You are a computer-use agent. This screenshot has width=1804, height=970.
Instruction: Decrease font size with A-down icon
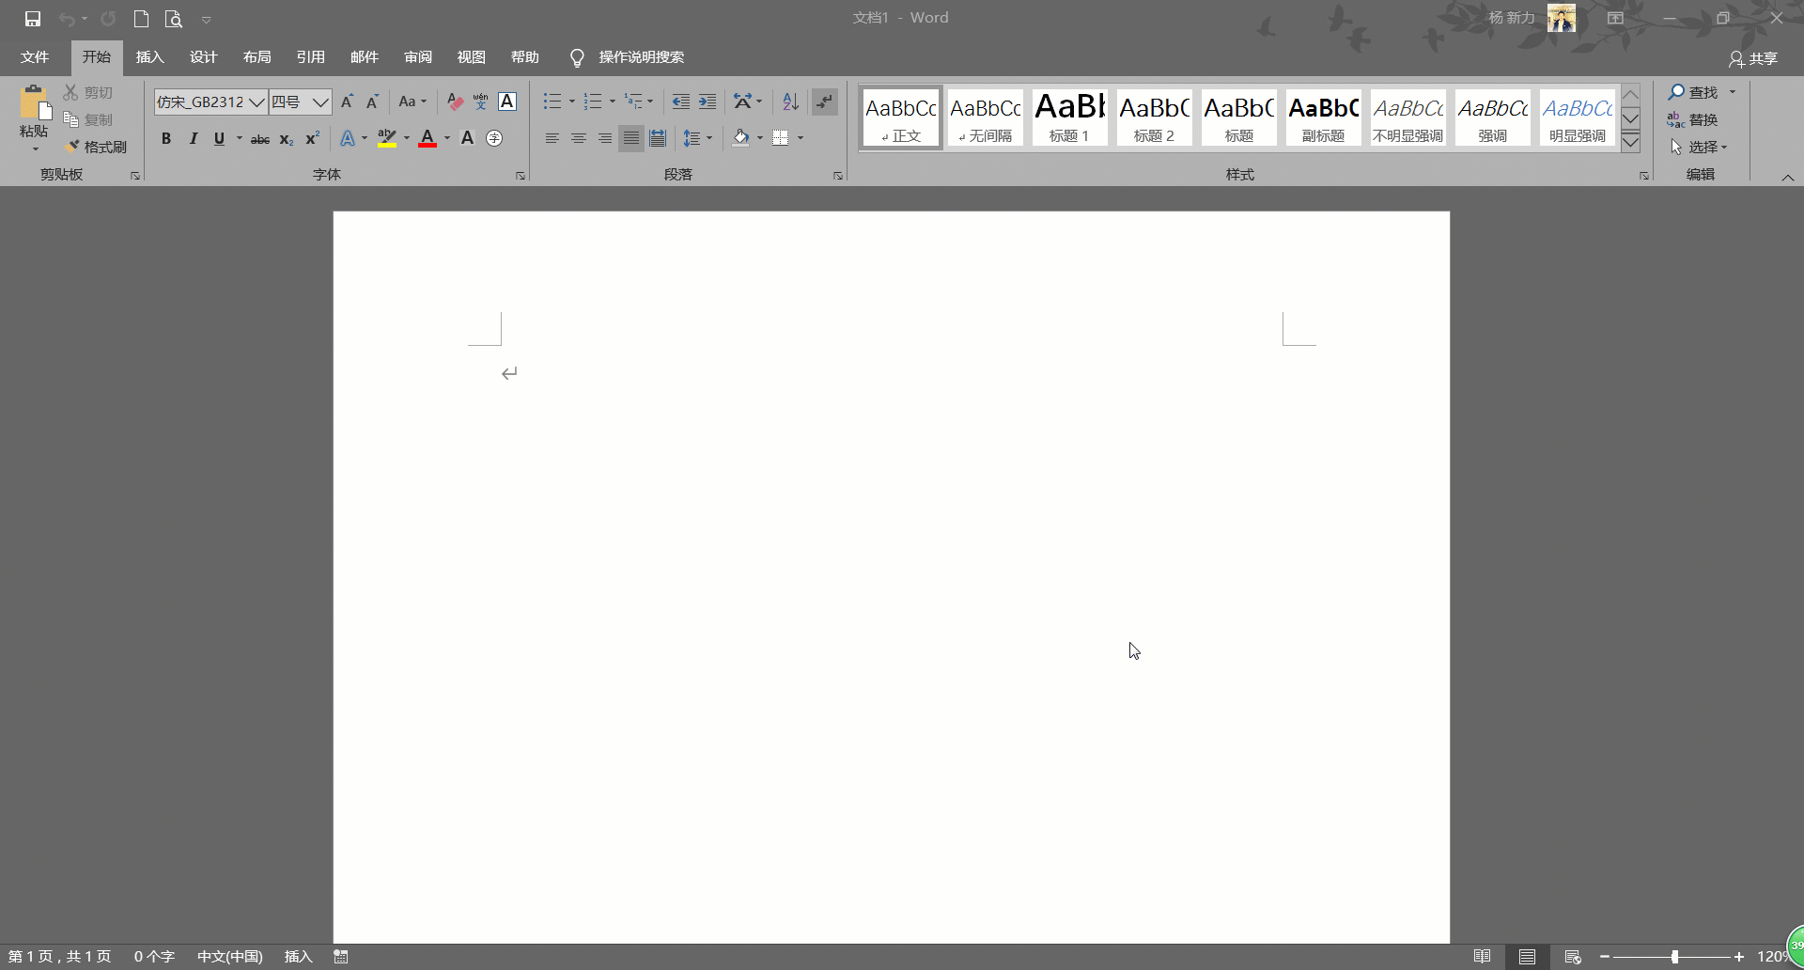pos(373,102)
